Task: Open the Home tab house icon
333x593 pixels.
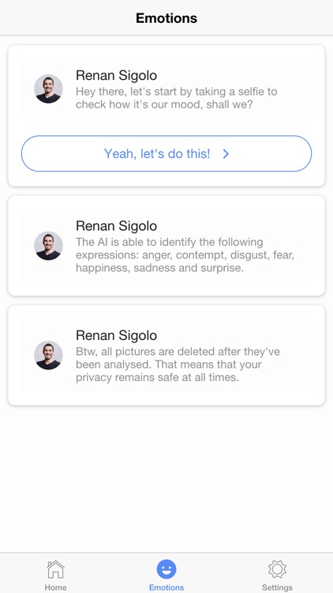Action: 55,569
